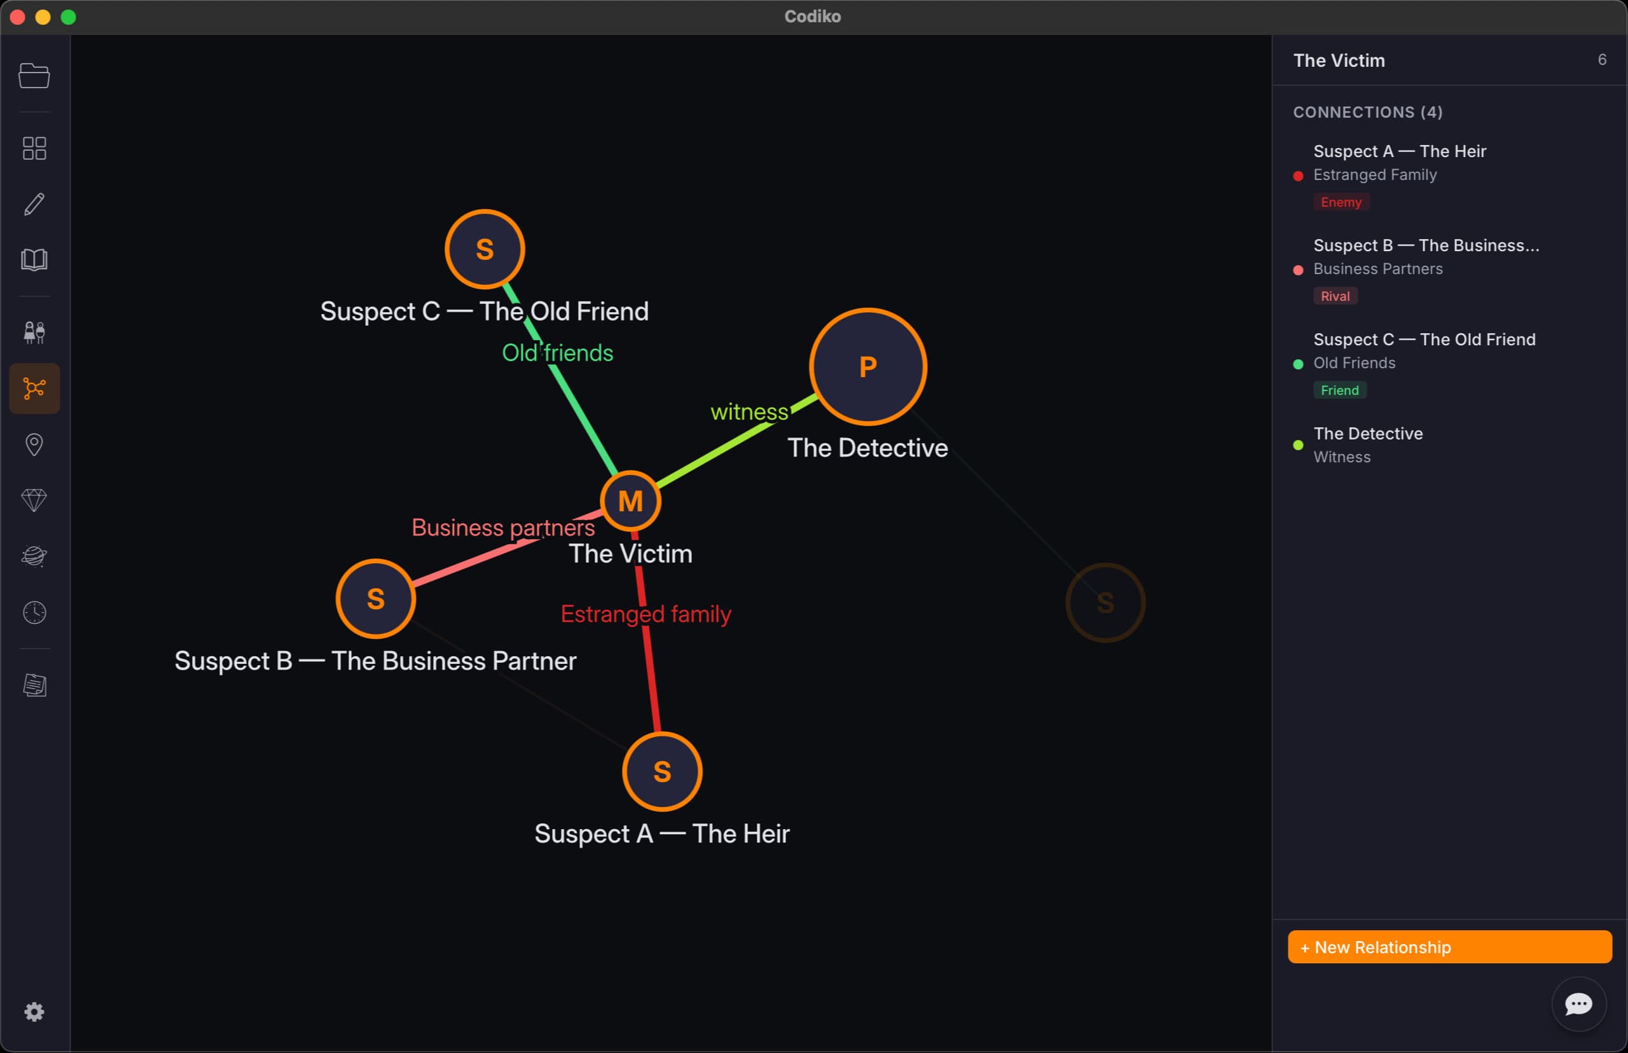Click the Witness relationship subtitle

coord(1342,457)
